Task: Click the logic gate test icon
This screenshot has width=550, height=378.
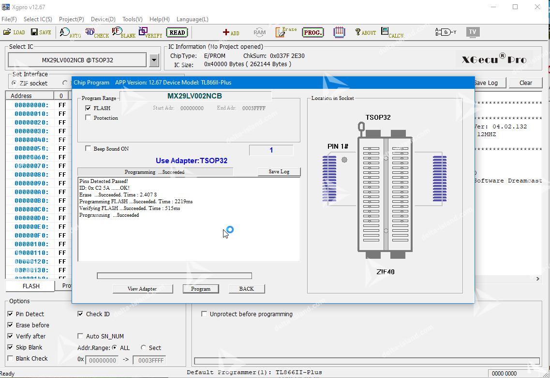Action: [x=446, y=32]
